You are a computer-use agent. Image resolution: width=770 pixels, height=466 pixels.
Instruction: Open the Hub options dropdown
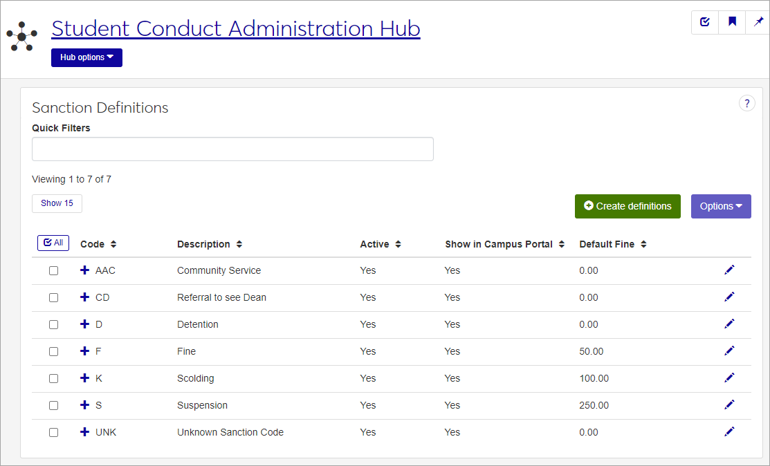pos(86,57)
